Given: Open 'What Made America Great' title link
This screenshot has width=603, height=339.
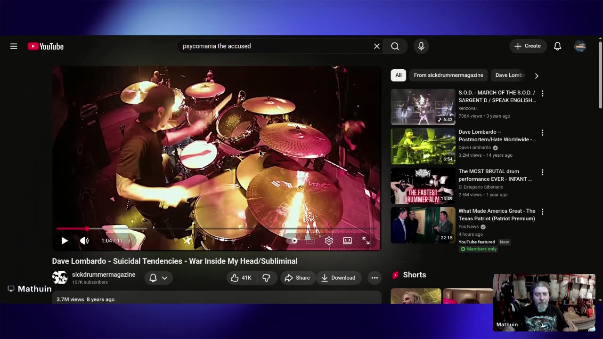Looking at the screenshot, I should coord(497,215).
